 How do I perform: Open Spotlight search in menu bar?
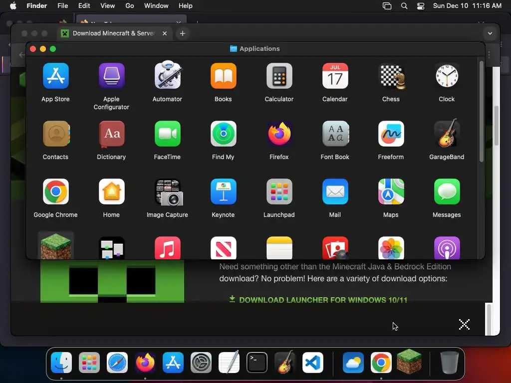[404, 6]
